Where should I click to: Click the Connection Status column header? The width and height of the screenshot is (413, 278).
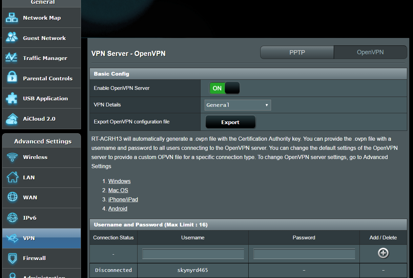(x=113, y=238)
